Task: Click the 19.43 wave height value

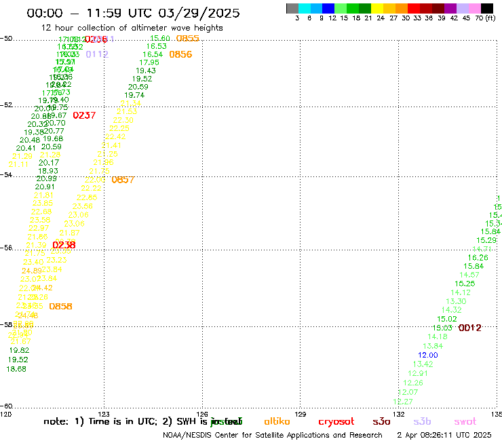Action: point(146,71)
